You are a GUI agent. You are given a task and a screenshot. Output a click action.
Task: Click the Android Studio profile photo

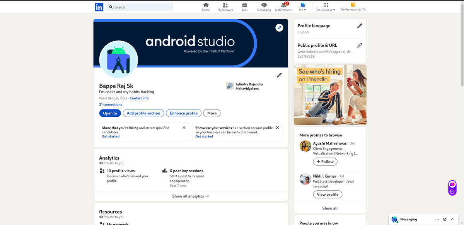coord(118,59)
